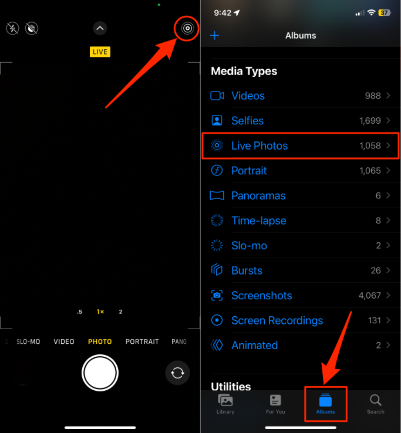
Task: Tap the white shutter button
Action: pos(100,373)
